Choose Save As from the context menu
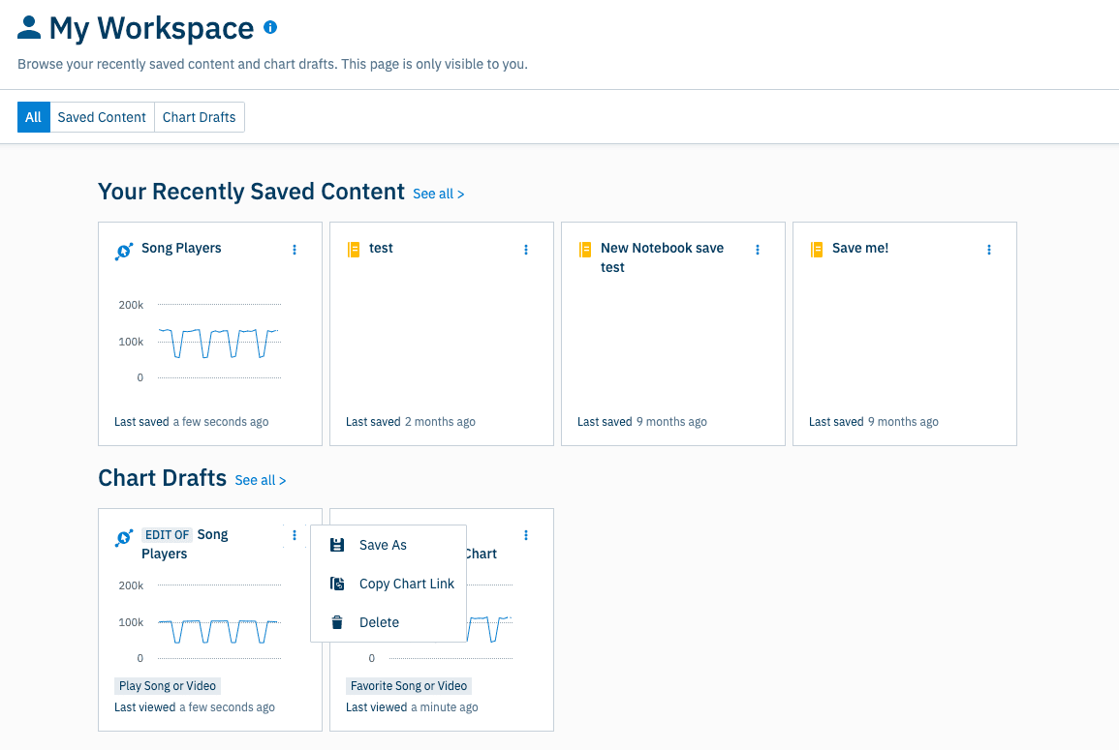 pos(383,545)
